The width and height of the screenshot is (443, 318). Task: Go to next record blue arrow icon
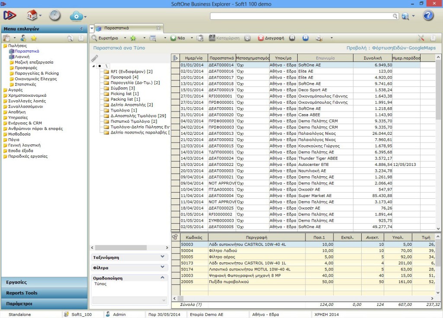pyautogui.click(x=305, y=38)
